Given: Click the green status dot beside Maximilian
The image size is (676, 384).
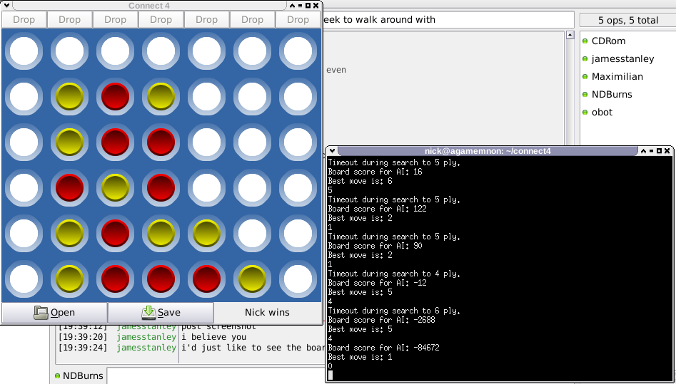Looking at the screenshot, I should pyautogui.click(x=585, y=77).
